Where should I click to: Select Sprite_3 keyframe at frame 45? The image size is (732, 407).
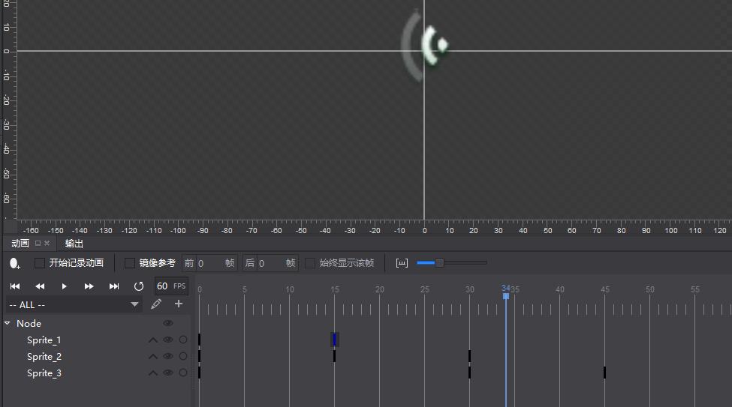tap(604, 373)
